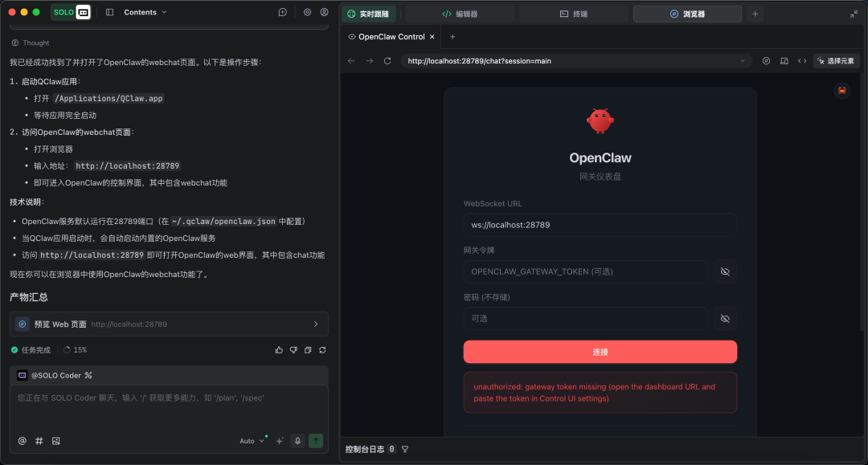Viewport: 868px width, 465px height.
Task: Click the sparkle prompt enhance icon
Action: (280, 441)
